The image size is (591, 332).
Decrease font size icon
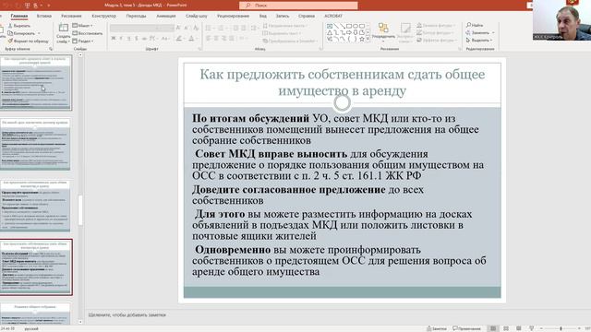click(x=187, y=29)
